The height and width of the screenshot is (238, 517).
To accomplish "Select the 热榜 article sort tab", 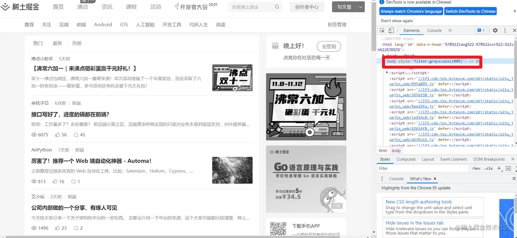I will [x=77, y=43].
